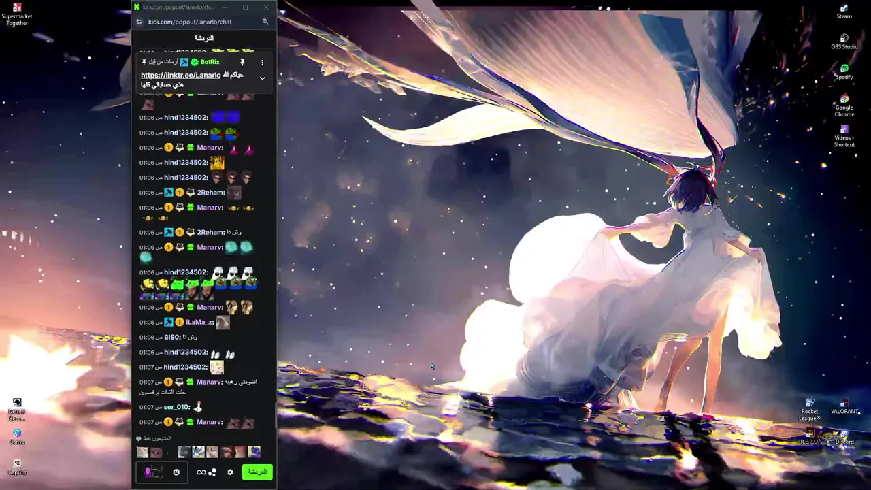Viewport: 871px width, 490px height.
Task: Open the linktr.ee/Lanarlo link
Action: [180, 76]
